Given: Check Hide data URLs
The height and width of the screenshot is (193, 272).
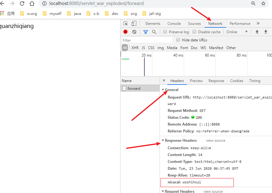Looking at the screenshot, I should (178, 40).
